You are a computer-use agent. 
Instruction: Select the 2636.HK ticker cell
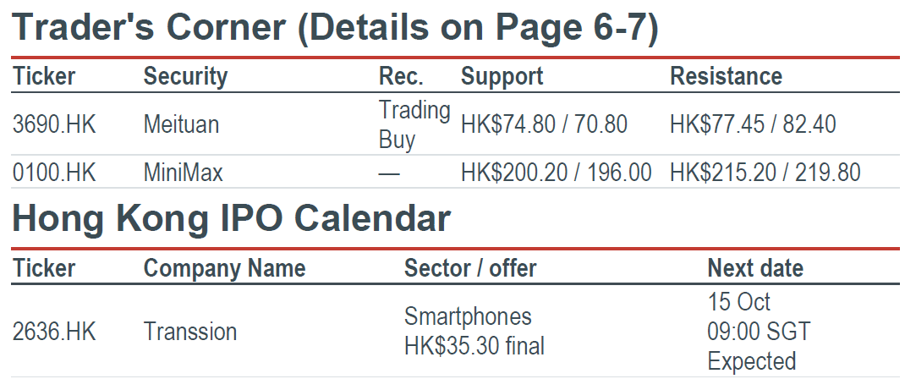pos(54,332)
